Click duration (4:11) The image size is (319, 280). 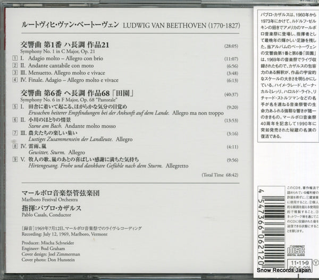click(232, 147)
